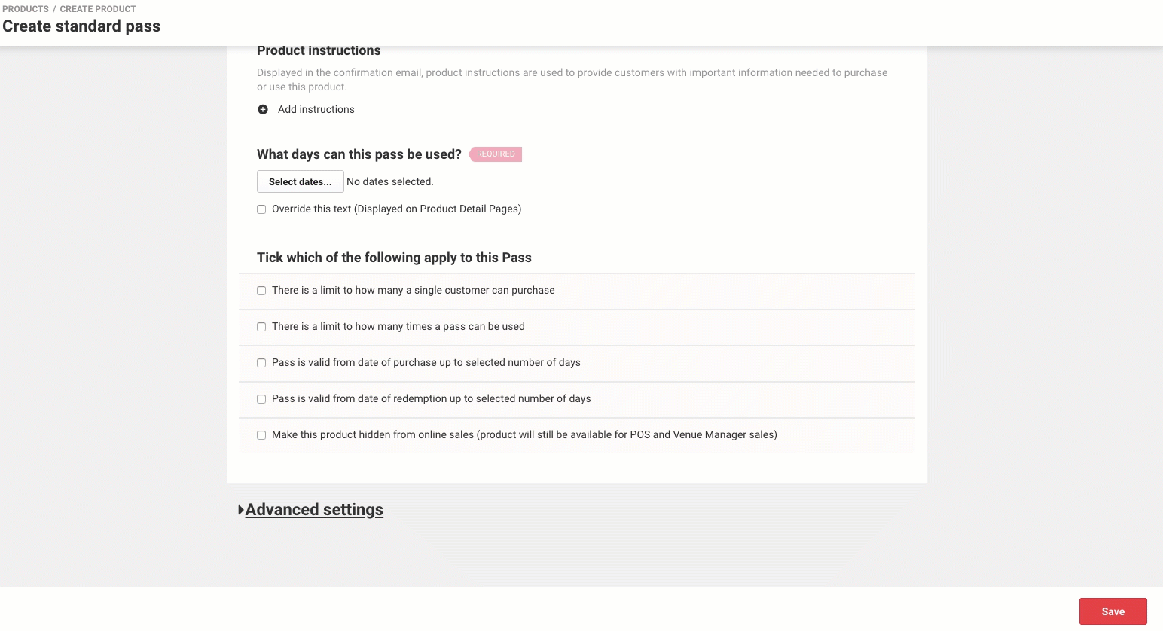Screen dimensions: 1163x631
Task: Click label for pass usage times limit
Action: (x=398, y=326)
